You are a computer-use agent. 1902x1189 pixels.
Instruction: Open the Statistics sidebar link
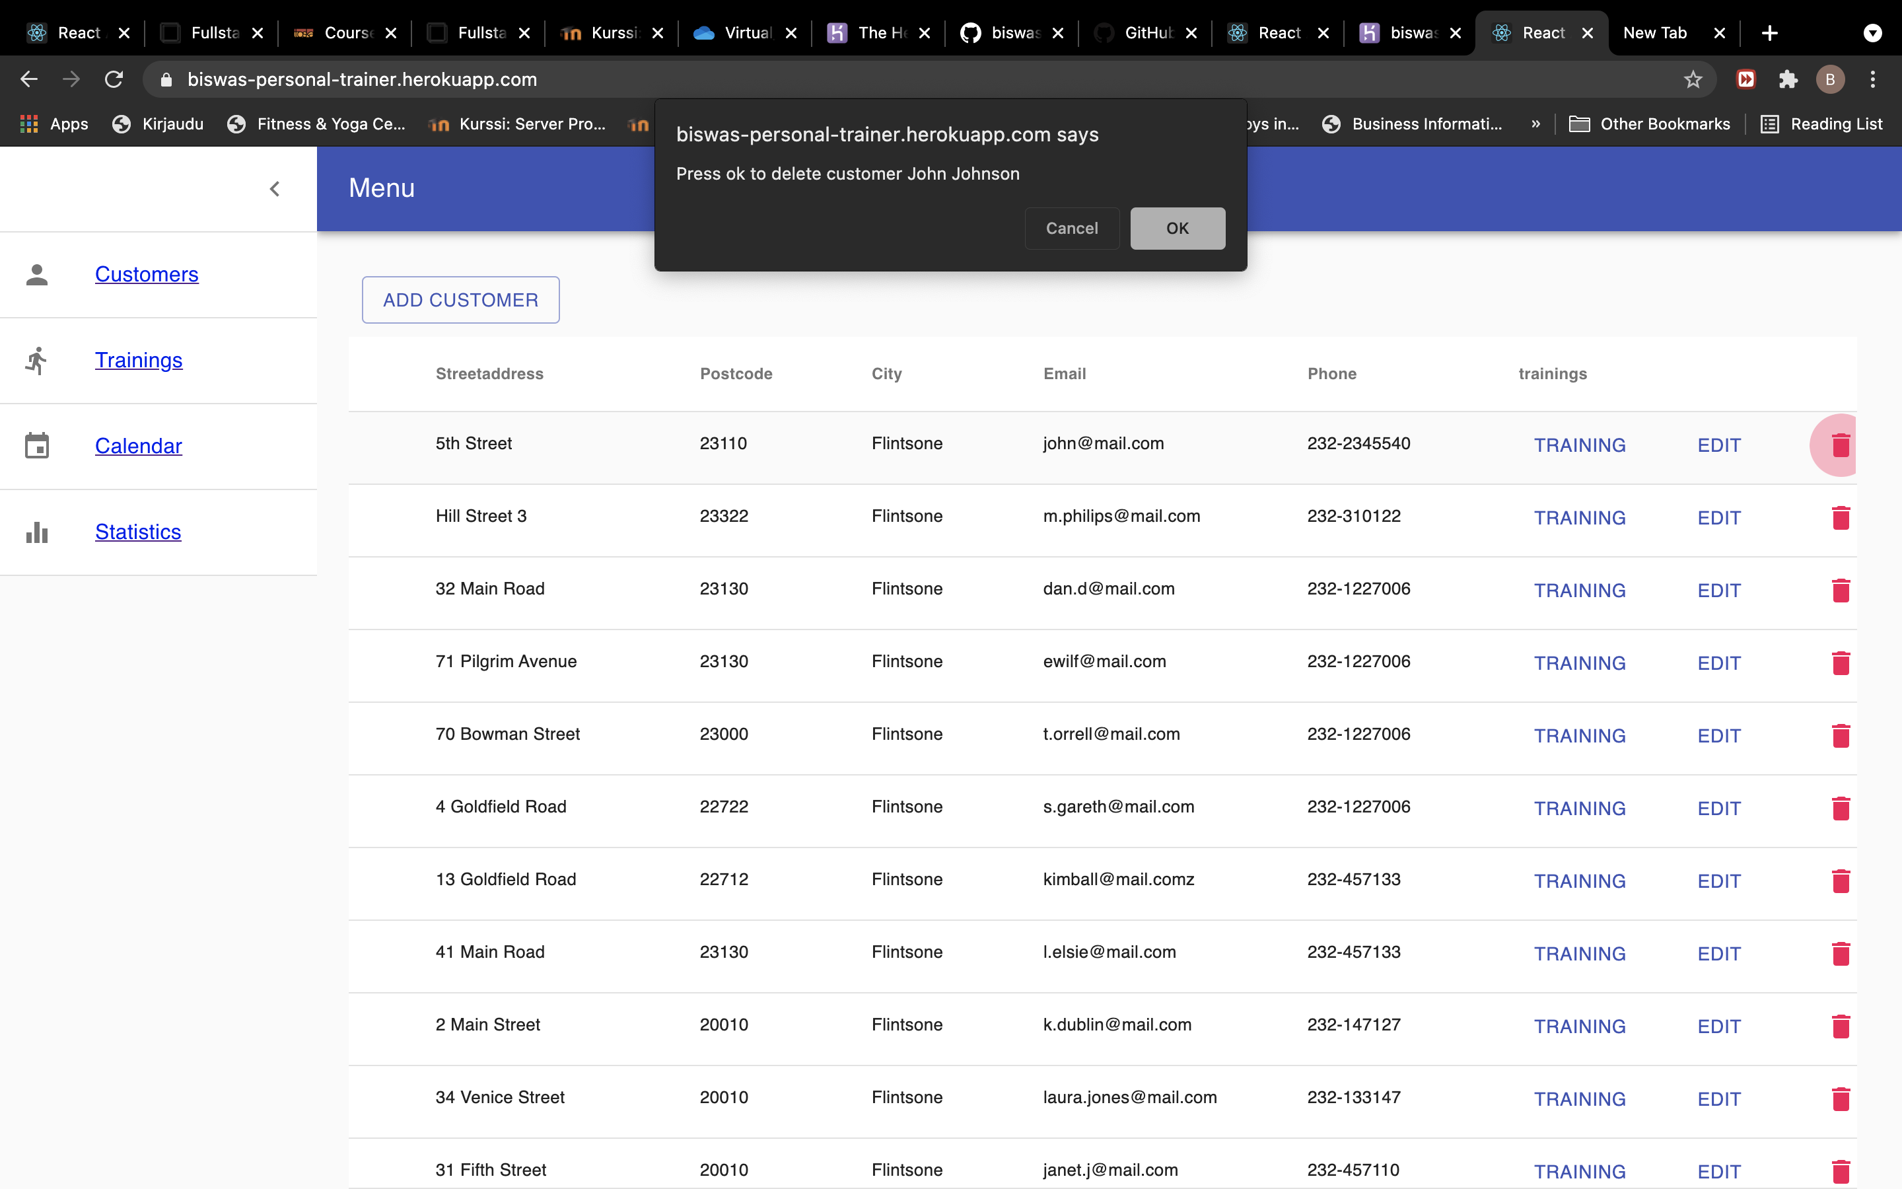[137, 532]
